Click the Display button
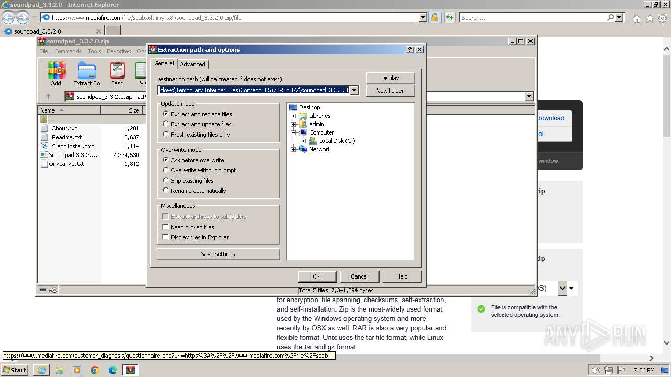This screenshot has height=377, width=671. pos(390,78)
